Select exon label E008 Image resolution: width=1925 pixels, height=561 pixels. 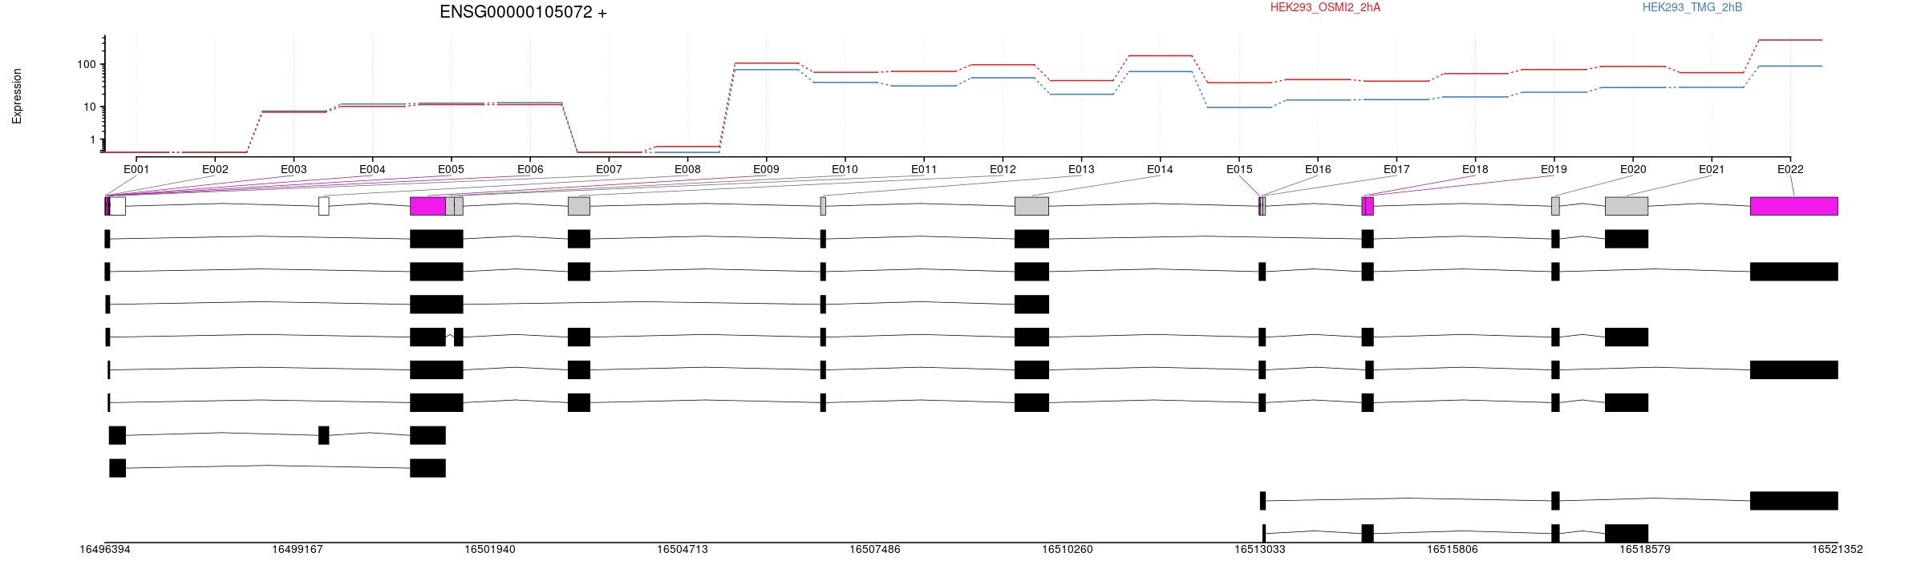pos(687,169)
